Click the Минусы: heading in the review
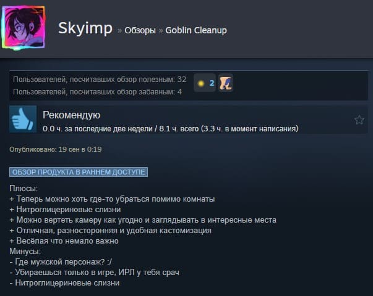 click(x=25, y=251)
